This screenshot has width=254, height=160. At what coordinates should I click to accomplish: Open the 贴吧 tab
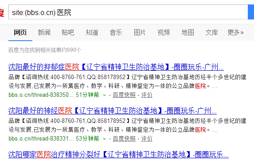(68, 32)
